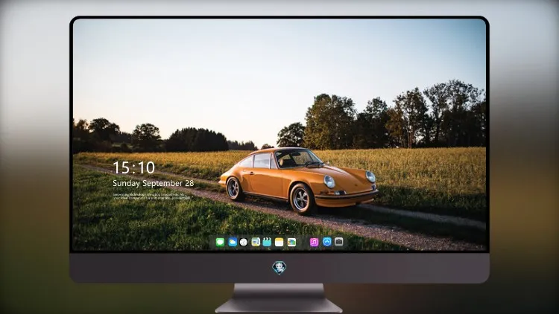The height and width of the screenshot is (314, 559).
Task: Open the clapperboard video app in dock
Action: [267, 242]
